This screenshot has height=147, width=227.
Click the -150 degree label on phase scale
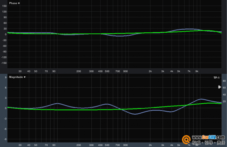point(4,63)
